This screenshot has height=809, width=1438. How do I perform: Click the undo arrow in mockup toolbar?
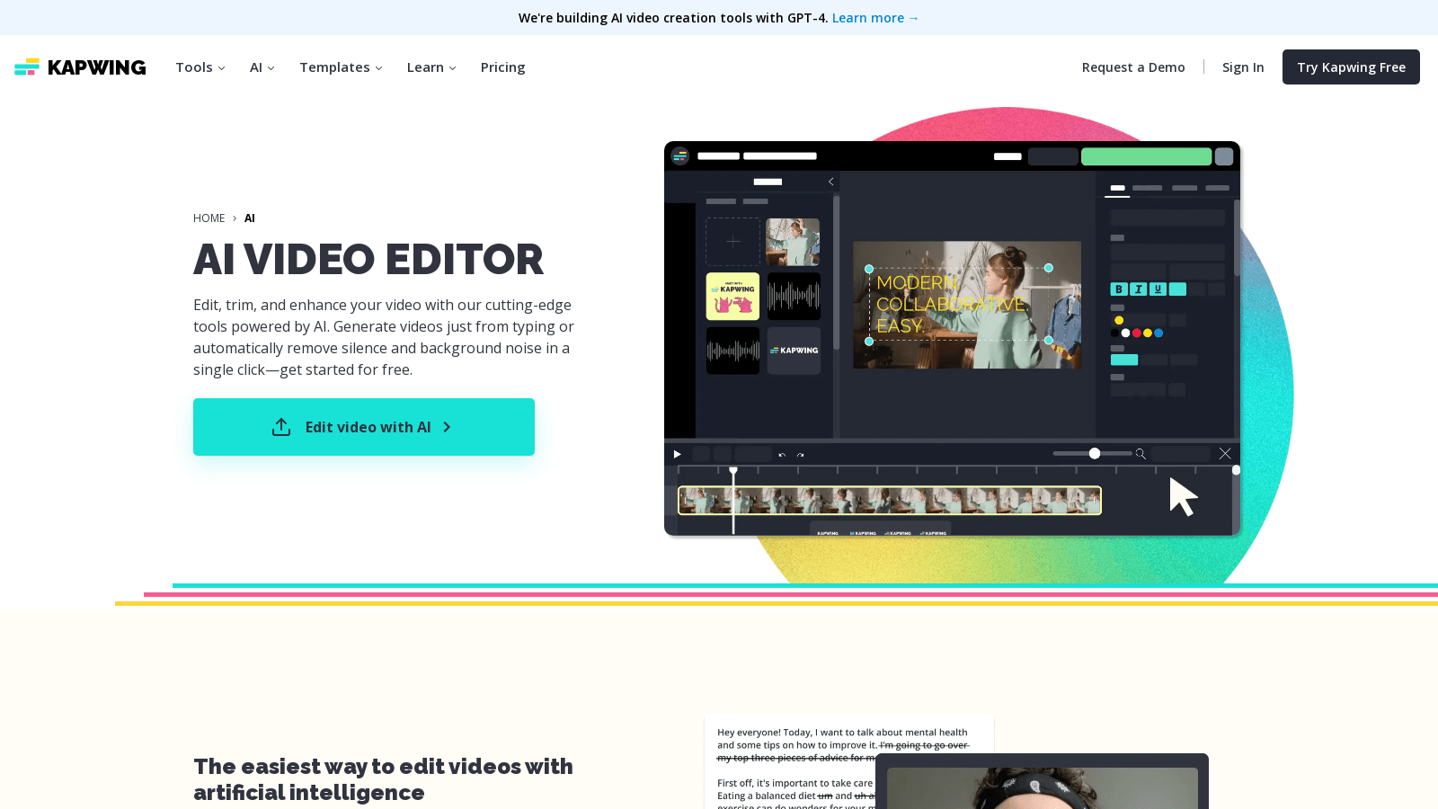pos(782,455)
